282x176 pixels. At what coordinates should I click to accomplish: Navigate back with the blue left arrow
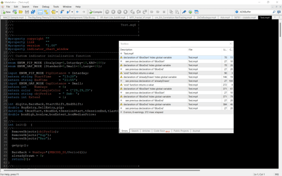point(78,12)
